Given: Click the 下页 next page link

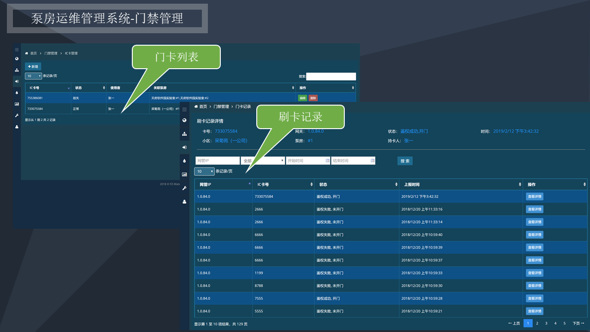Looking at the screenshot, I should pos(578,323).
